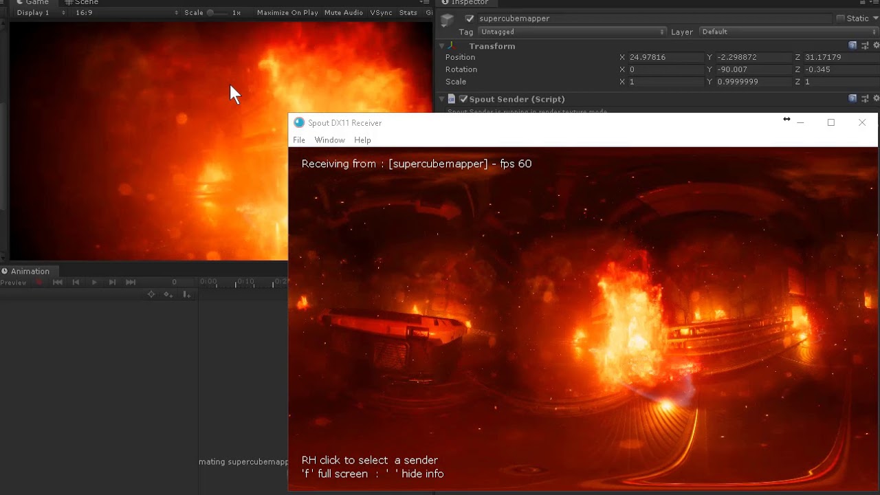Click the animation record button
Screen dimensions: 880x495
[x=39, y=283]
